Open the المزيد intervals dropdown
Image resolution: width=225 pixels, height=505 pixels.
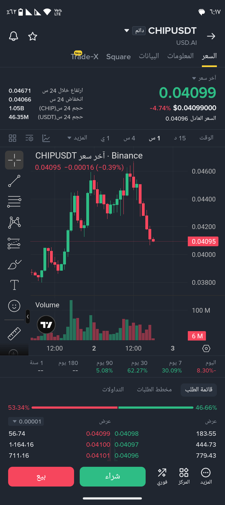pyautogui.click(x=77, y=138)
